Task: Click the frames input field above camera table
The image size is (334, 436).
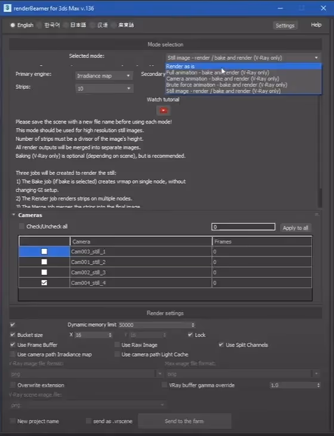Action: coord(243,227)
